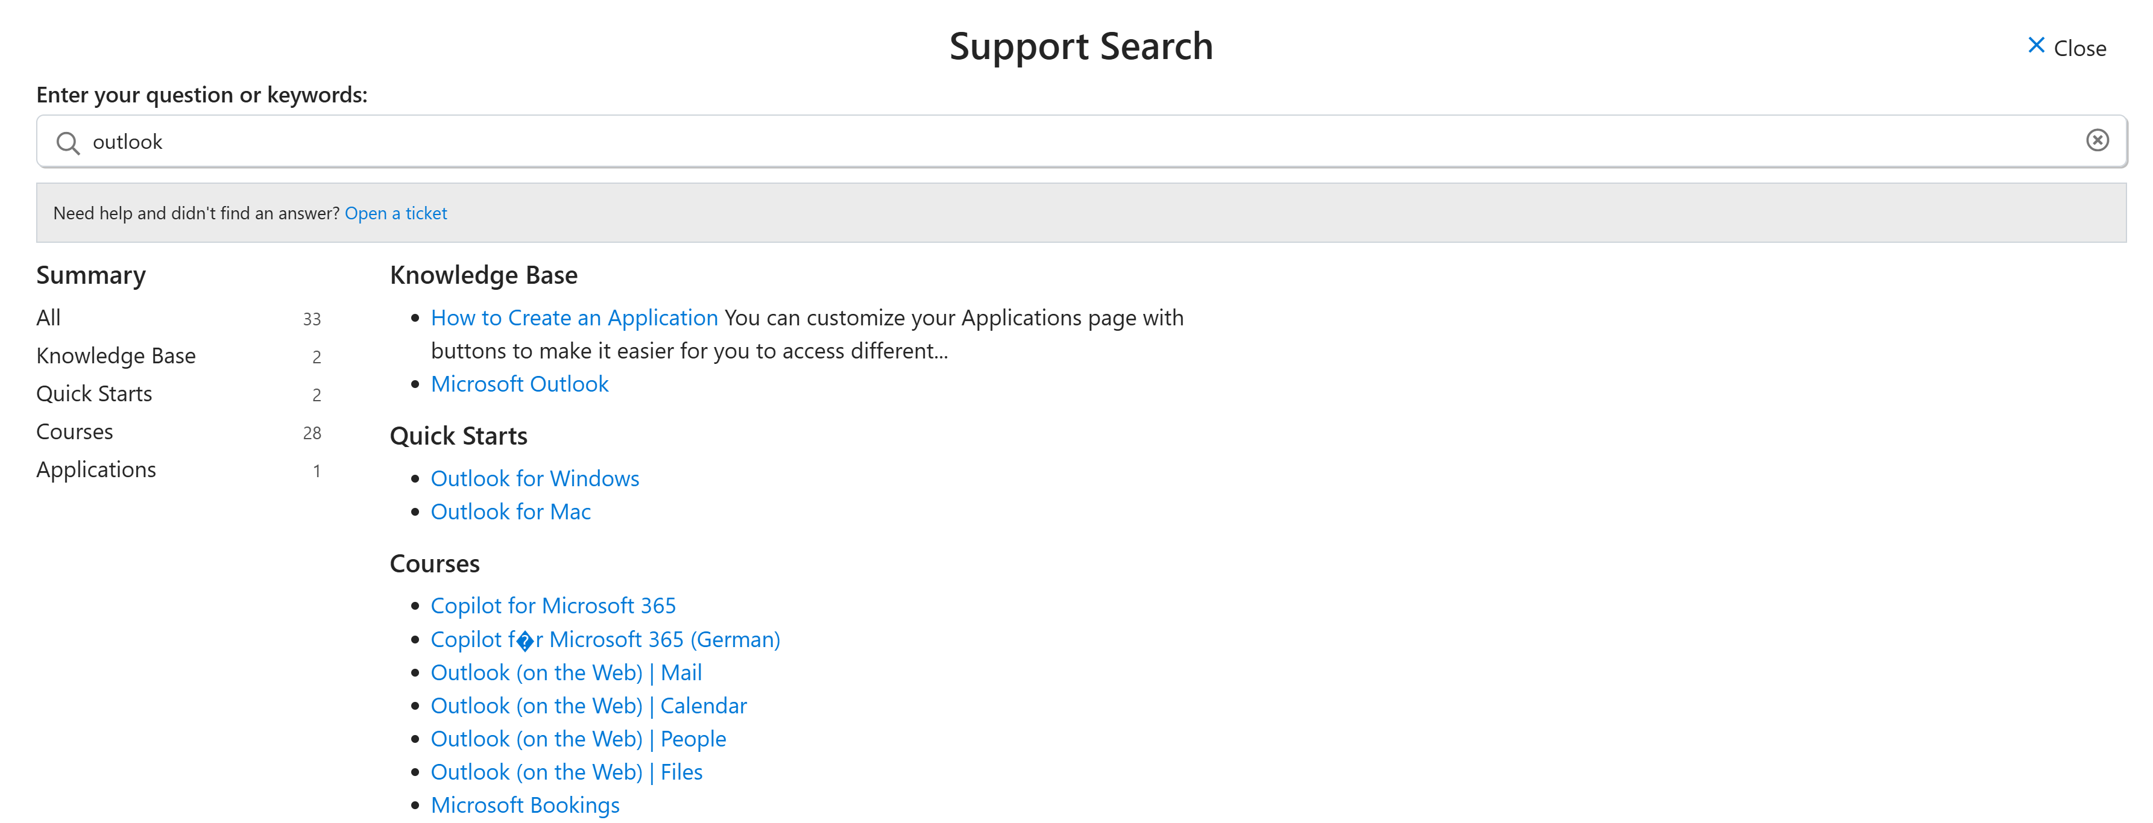Open Copilot for Microsoft 365 course

553,605
